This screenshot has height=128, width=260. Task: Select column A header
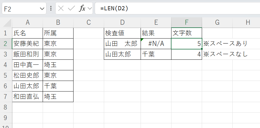pyautogui.click(x=28, y=23)
